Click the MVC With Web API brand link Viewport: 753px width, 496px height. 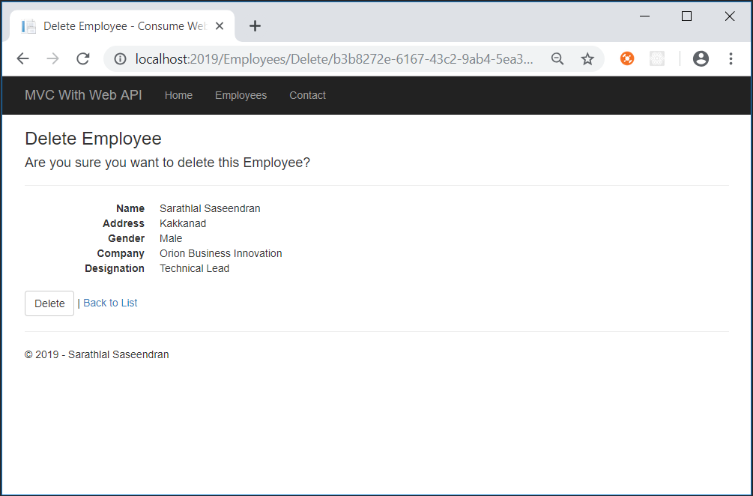tap(82, 95)
